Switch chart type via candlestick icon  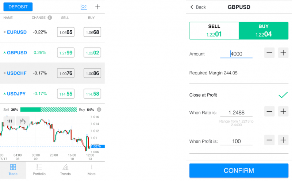pyautogui.click(x=23, y=121)
